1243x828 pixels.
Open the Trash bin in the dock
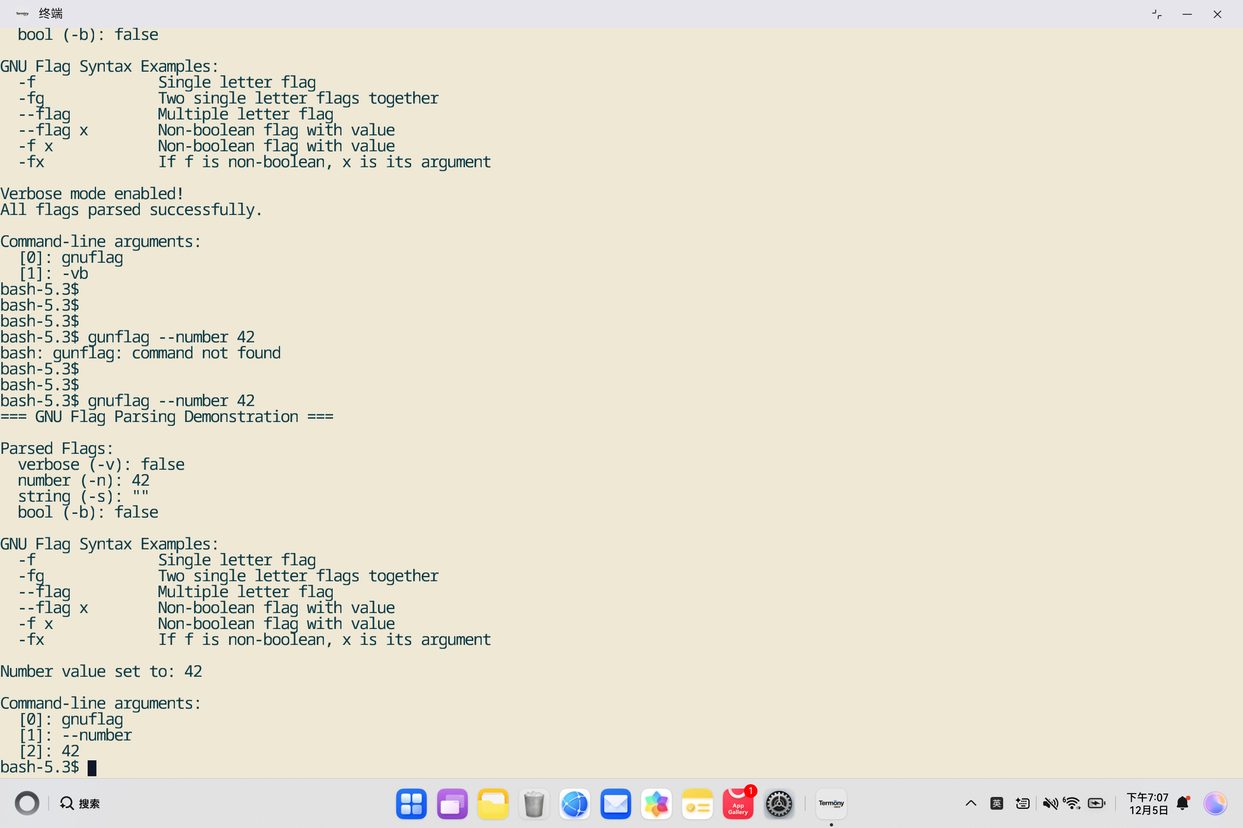(534, 804)
